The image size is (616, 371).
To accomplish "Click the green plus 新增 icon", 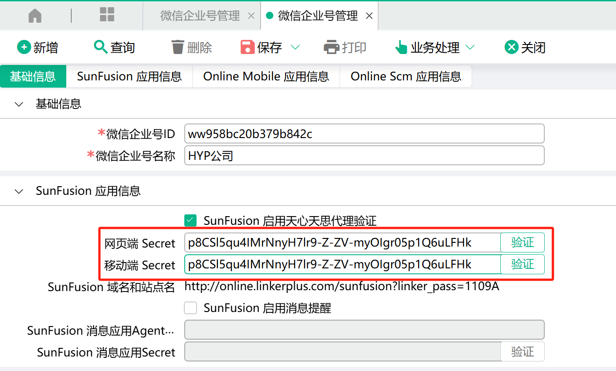I will [x=24, y=47].
